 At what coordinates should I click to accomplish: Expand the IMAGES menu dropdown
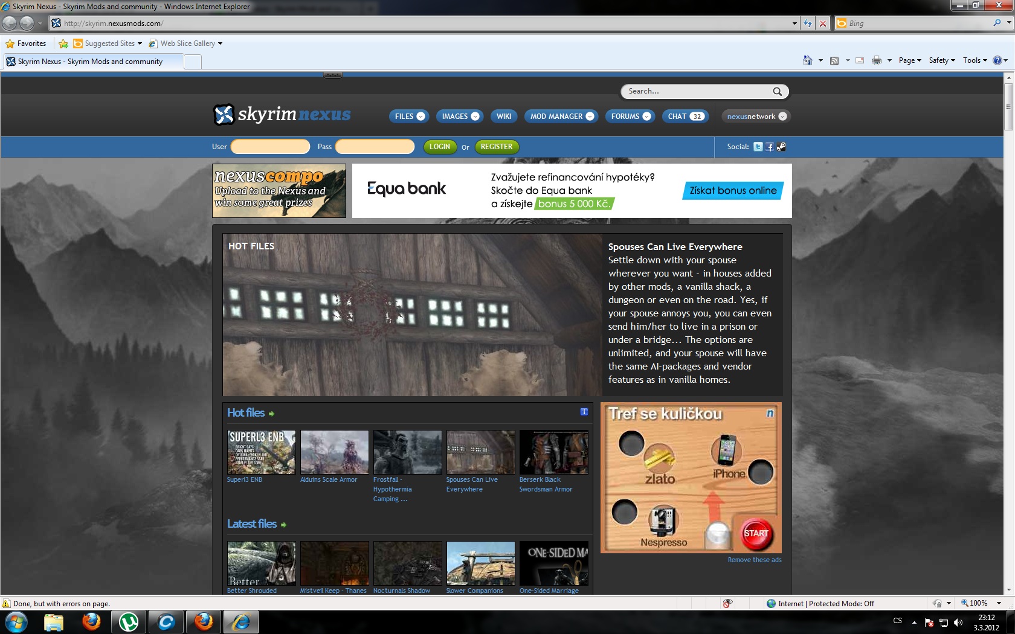click(x=475, y=117)
